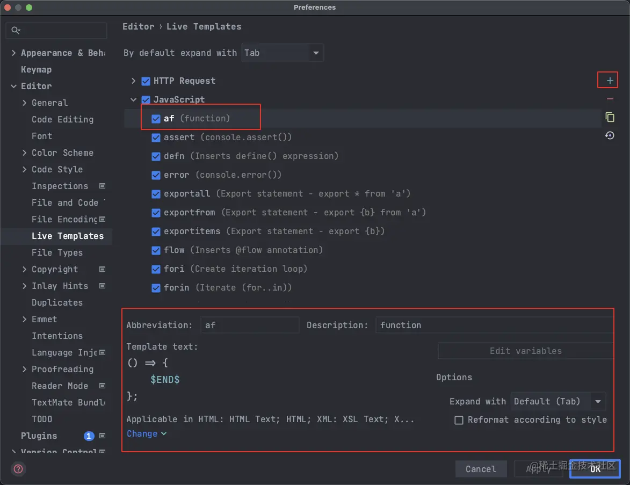Expand the Color Scheme settings node
630x485 pixels.
click(x=25, y=153)
